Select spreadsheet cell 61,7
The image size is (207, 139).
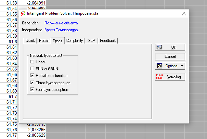pyautogui.click(x=9, y=96)
